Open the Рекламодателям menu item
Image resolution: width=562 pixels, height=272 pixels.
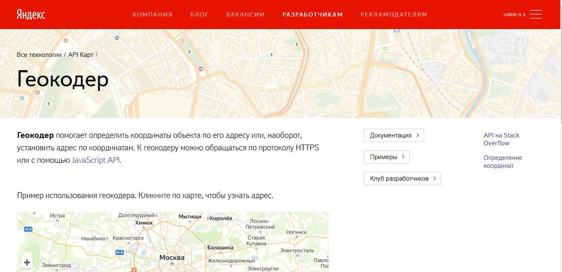pyautogui.click(x=394, y=15)
